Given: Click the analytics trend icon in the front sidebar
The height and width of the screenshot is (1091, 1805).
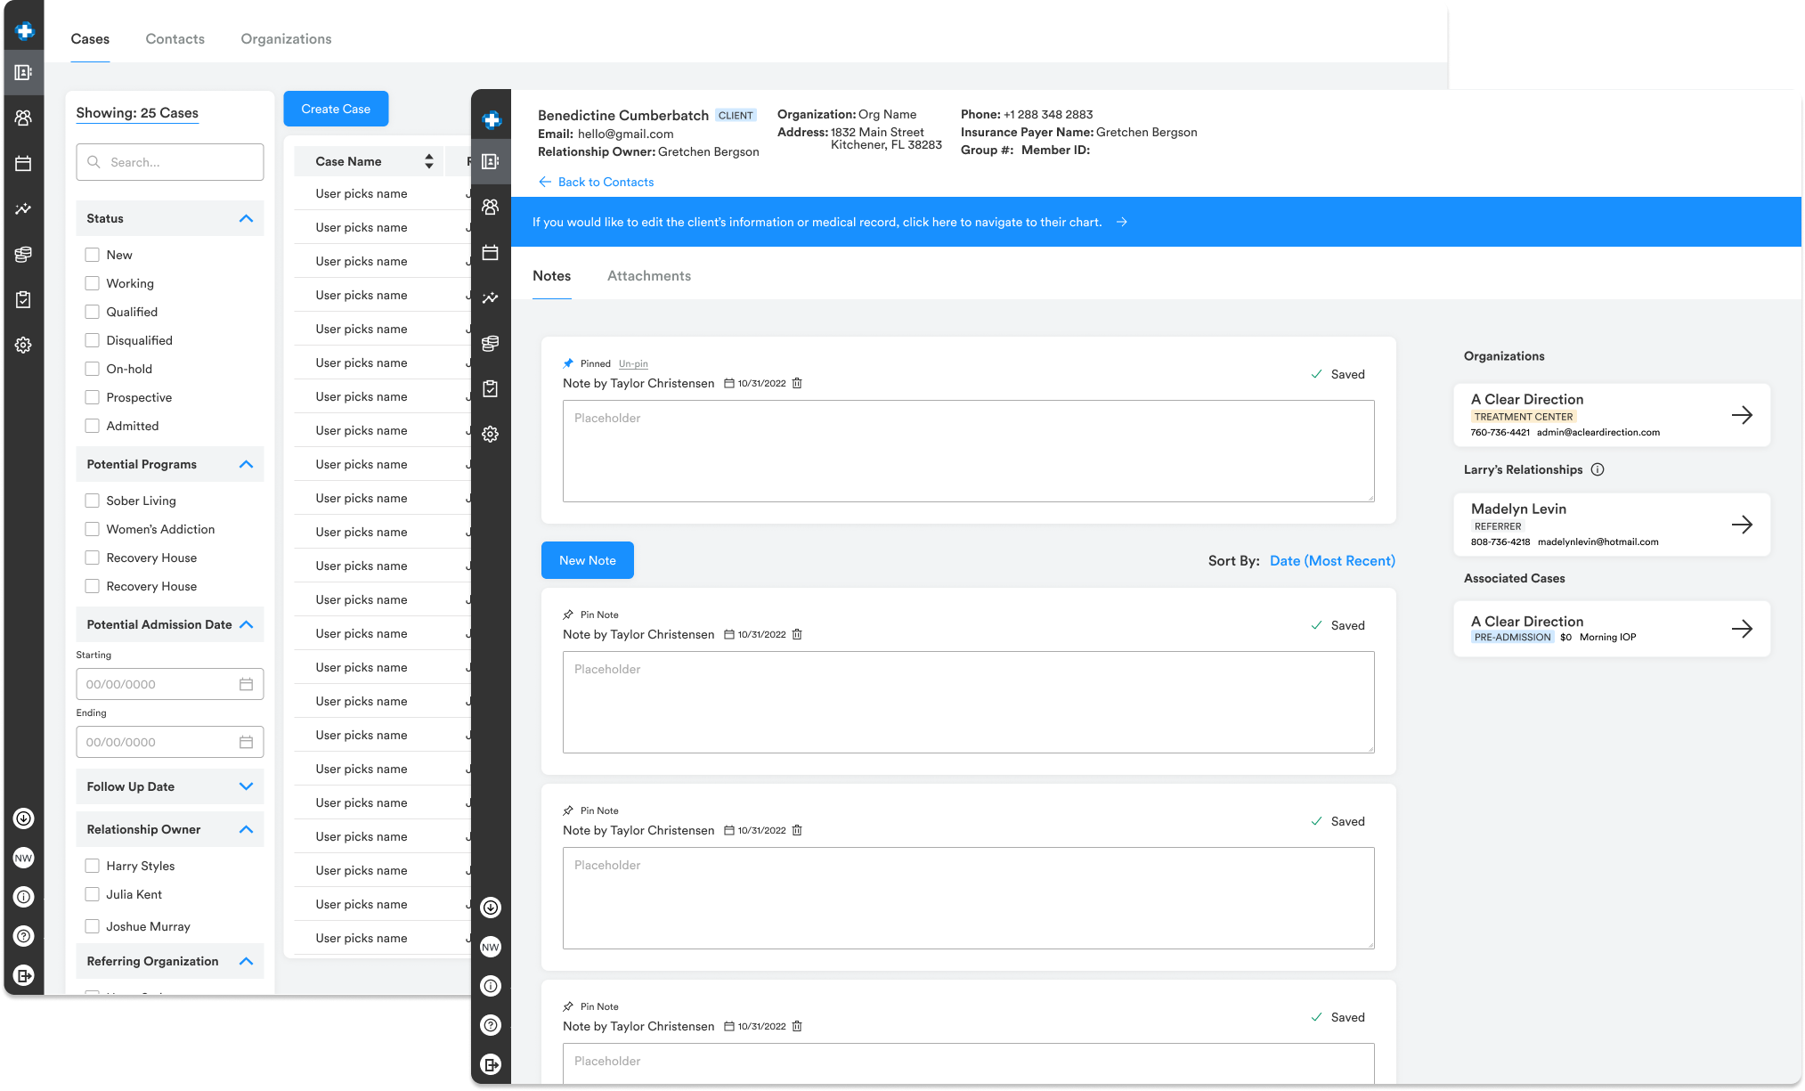Looking at the screenshot, I should 490,298.
